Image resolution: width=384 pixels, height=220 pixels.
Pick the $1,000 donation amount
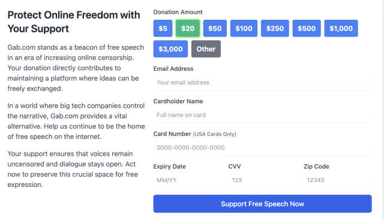click(341, 28)
